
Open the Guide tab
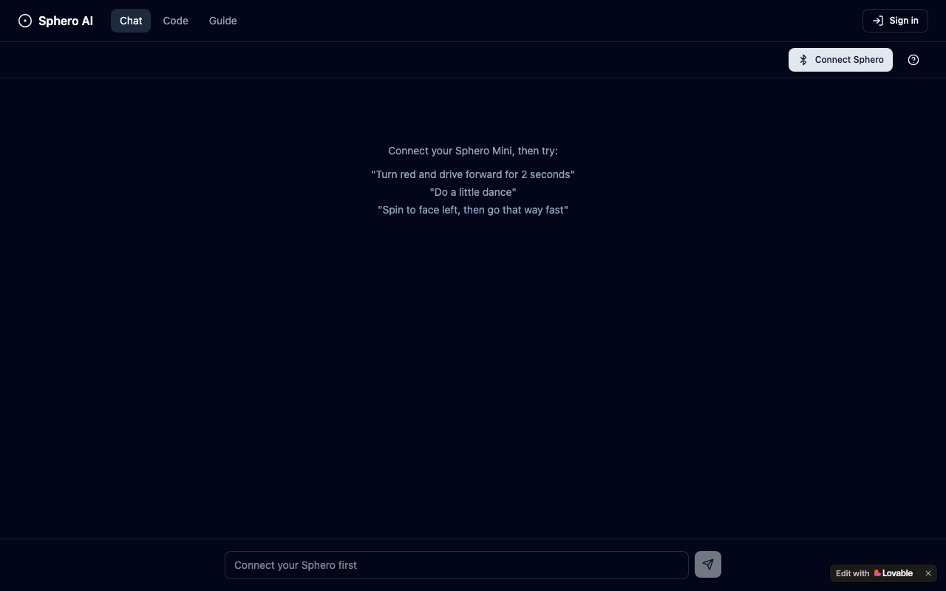pos(222,21)
